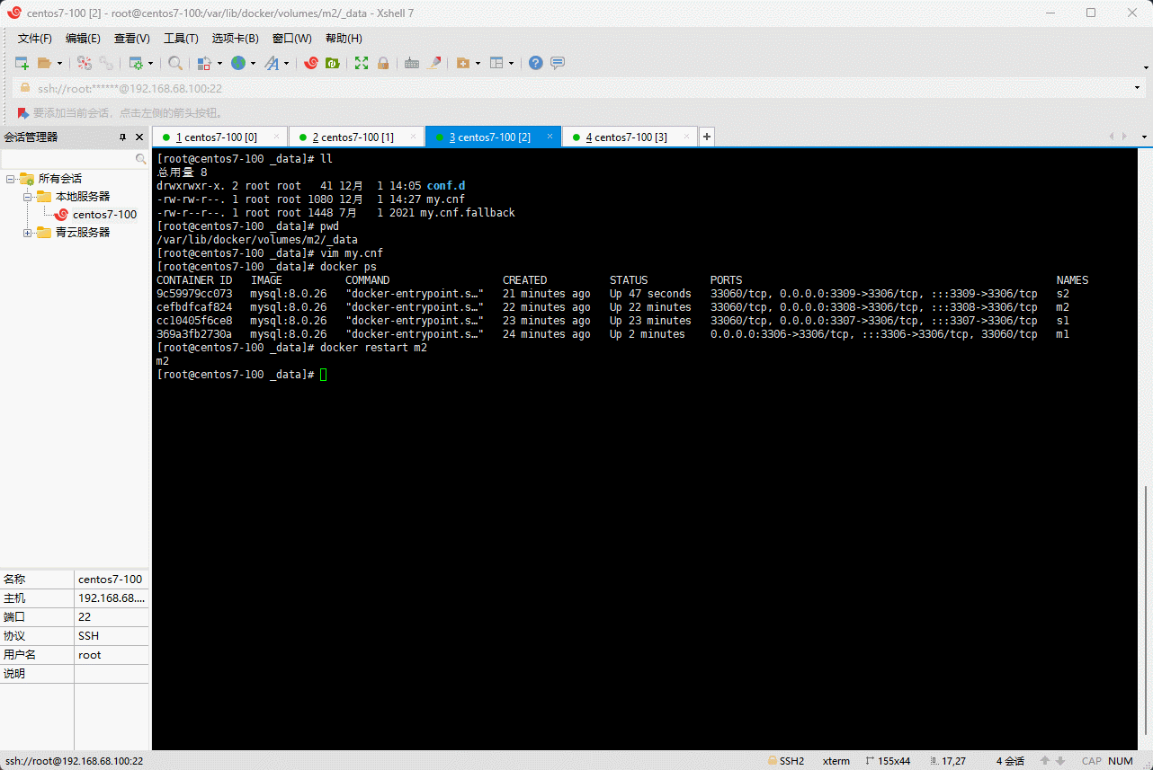Click the Reconnect link icon
1153x770 pixels.
(106, 63)
